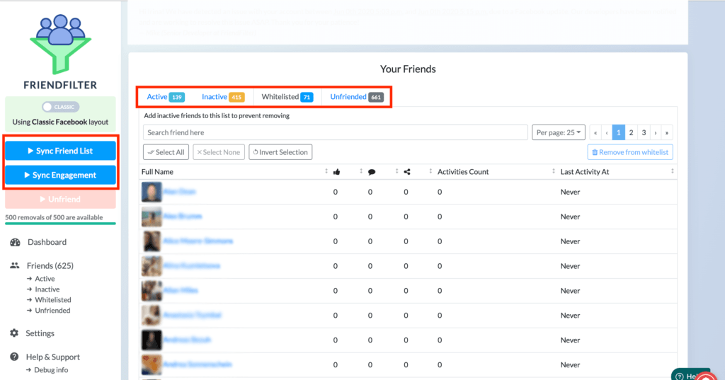Image resolution: width=725 pixels, height=380 pixels.
Task: Click the Dashboard gauge icon
Action: pyautogui.click(x=14, y=242)
